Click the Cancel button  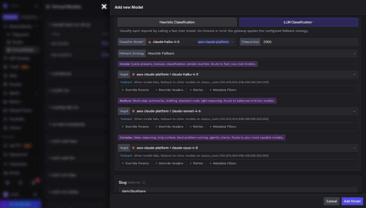click(x=331, y=201)
